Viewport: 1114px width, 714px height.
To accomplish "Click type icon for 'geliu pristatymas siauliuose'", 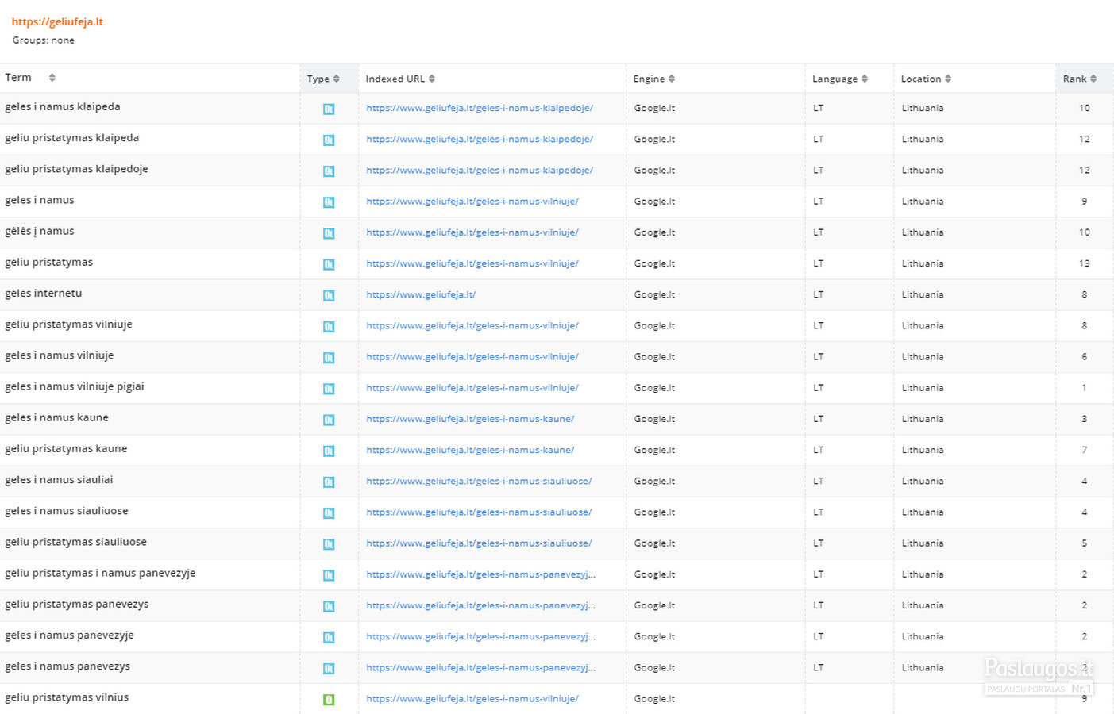I will tap(329, 544).
